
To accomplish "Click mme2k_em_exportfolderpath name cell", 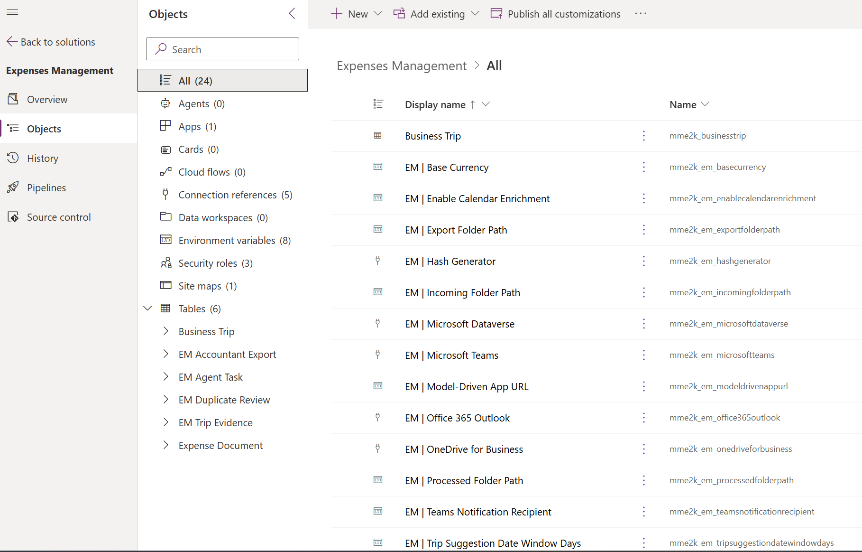I will click(724, 230).
